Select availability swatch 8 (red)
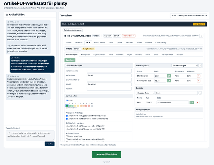 (x=86, y=106)
